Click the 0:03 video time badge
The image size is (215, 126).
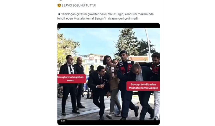(x=63, y=121)
